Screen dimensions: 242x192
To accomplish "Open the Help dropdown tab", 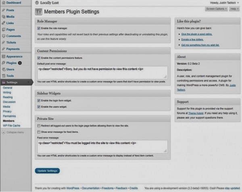I will (x=234, y=9).
